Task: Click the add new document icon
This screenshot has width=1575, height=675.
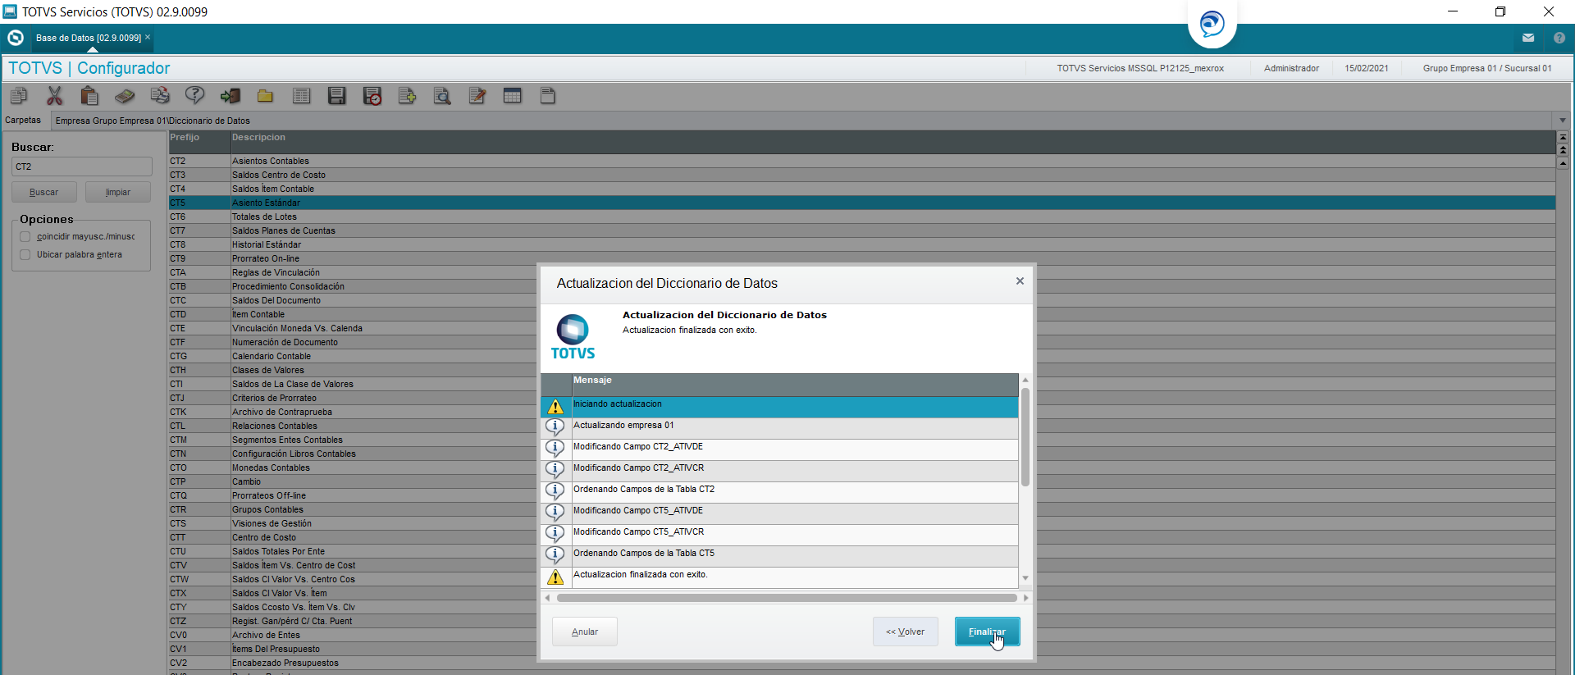Action: (407, 96)
